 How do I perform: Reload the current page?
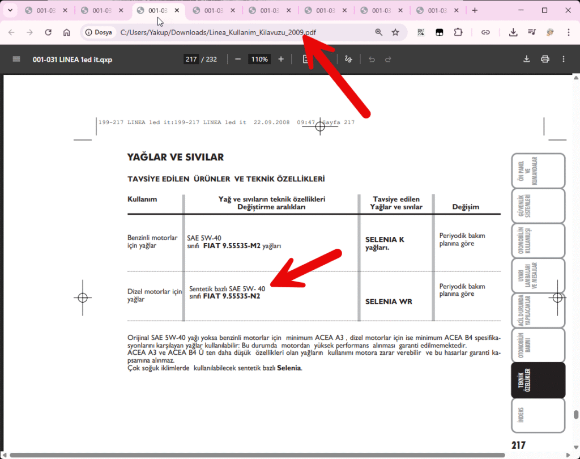click(48, 32)
